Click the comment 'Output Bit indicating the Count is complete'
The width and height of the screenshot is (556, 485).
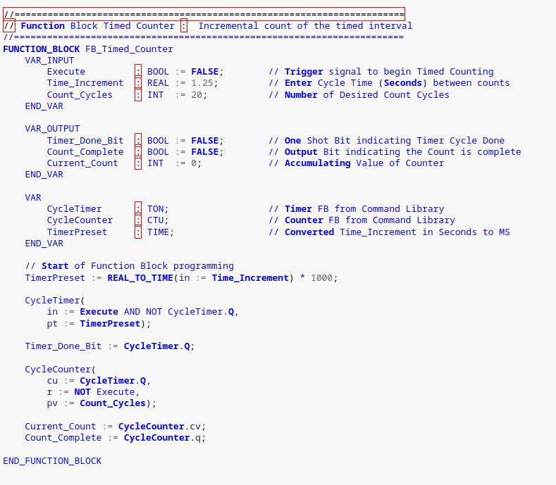tap(395, 152)
